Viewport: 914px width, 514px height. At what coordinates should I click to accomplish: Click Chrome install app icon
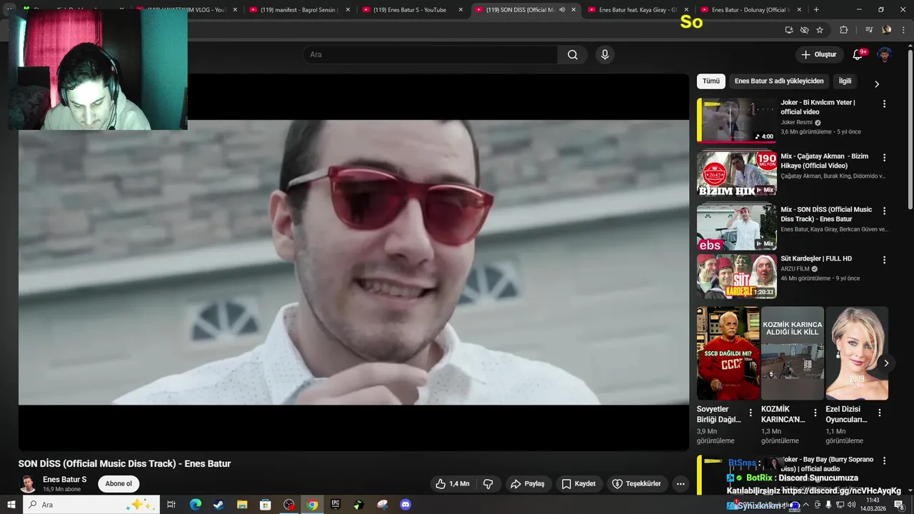pos(789,30)
